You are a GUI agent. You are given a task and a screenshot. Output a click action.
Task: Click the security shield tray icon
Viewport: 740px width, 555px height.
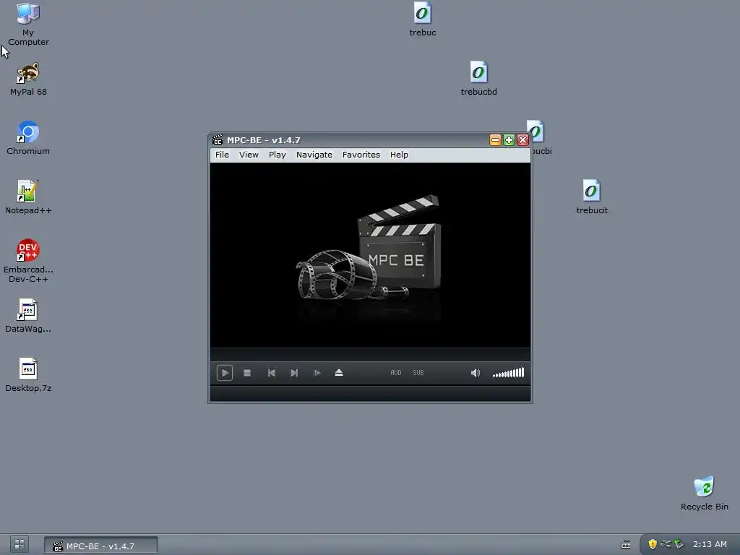pyautogui.click(x=653, y=544)
